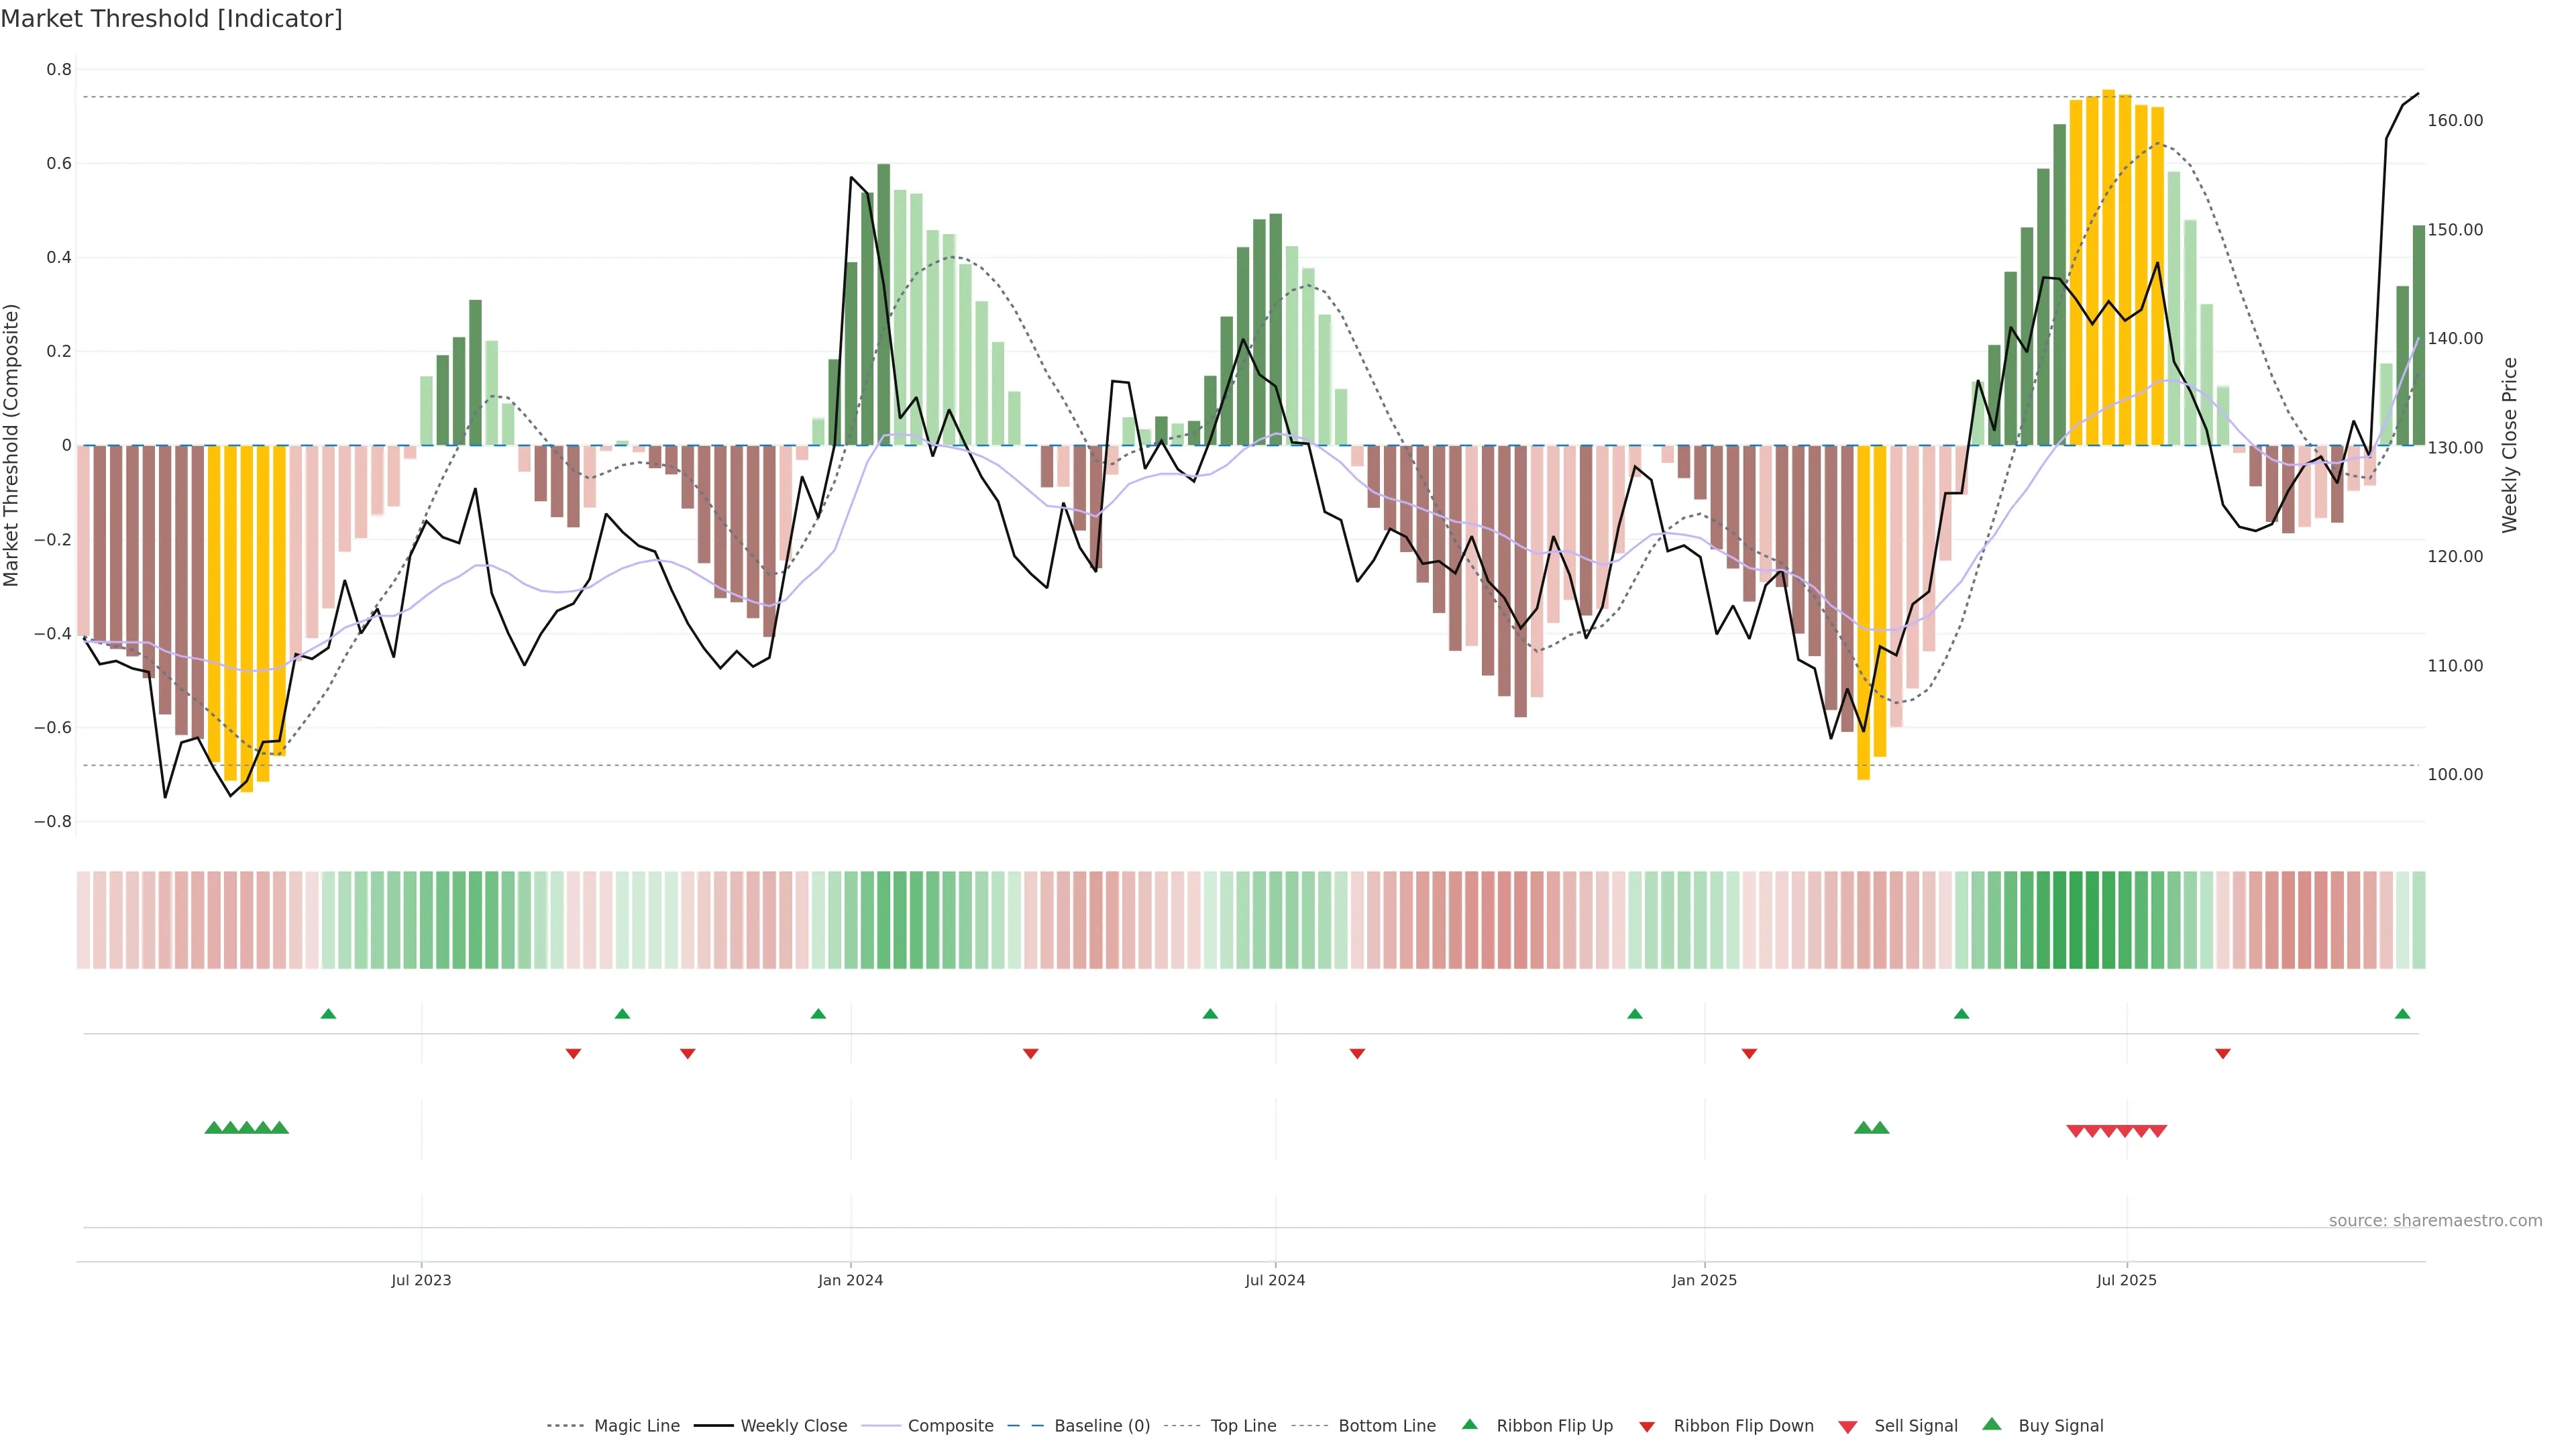Click the source: sharemaestro.com text
The width and height of the screenshot is (2576, 1449).
[2435, 1220]
